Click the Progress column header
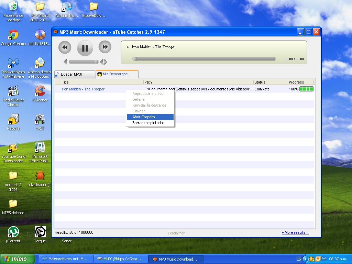Viewport: 352px width, 264px height. [x=301, y=82]
